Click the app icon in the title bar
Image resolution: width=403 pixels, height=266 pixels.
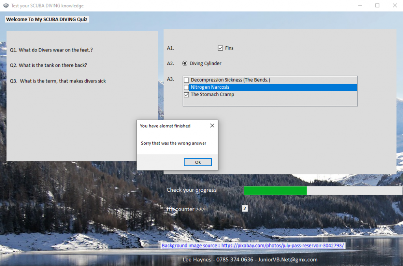tap(6, 6)
